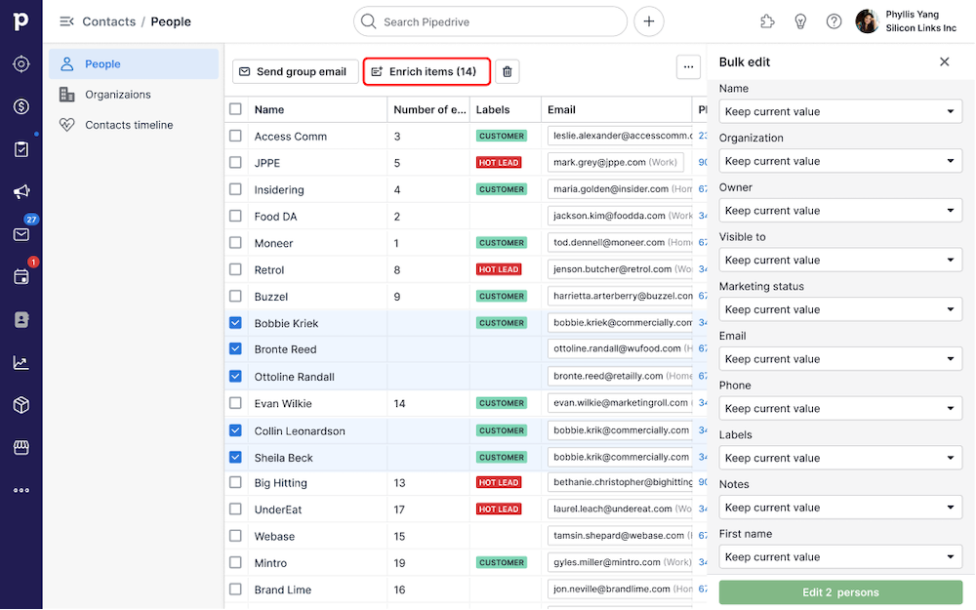This screenshot has width=976, height=610.
Task: Click the Enrich items (14) button
Action: pyautogui.click(x=426, y=71)
